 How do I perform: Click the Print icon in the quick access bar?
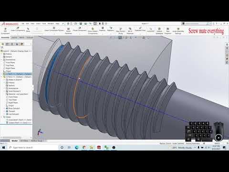point(85,23)
